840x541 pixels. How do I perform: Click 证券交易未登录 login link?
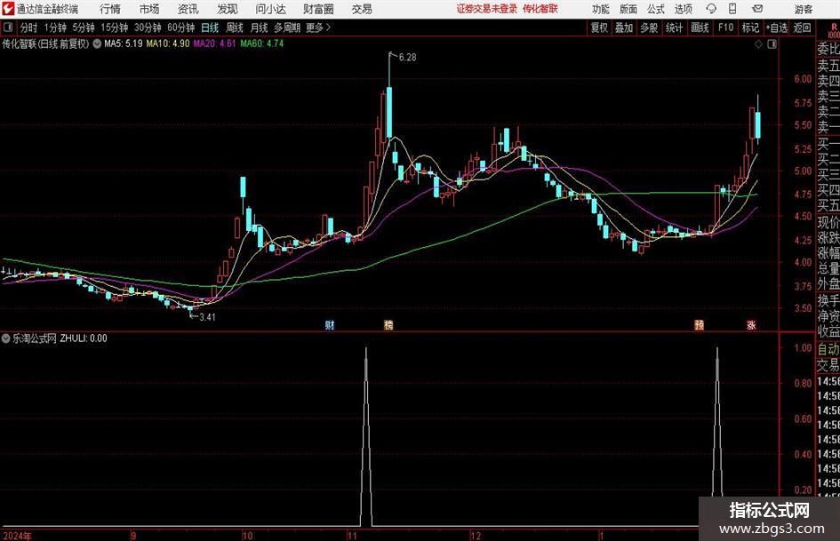click(x=487, y=9)
